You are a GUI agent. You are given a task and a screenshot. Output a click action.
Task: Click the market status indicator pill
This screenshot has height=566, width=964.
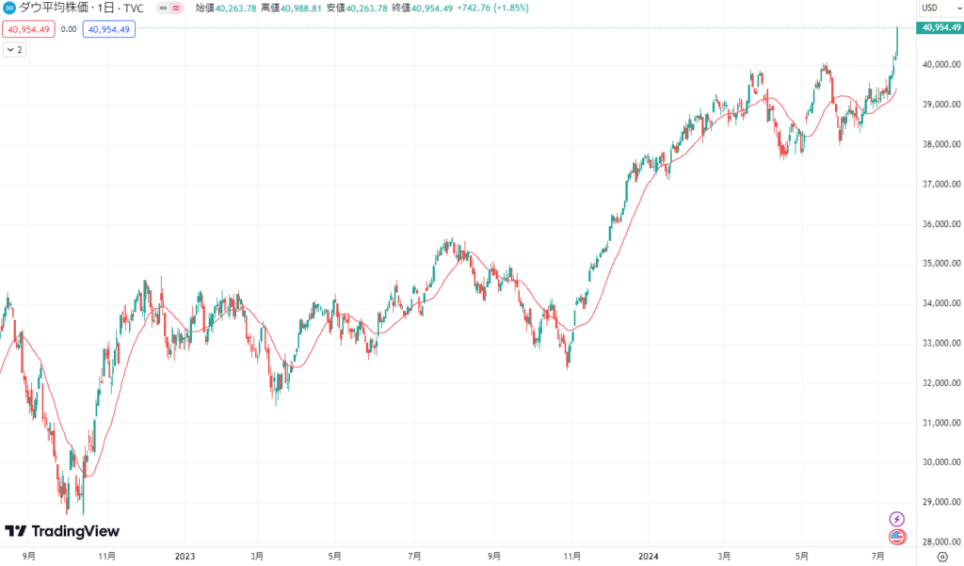[x=170, y=8]
